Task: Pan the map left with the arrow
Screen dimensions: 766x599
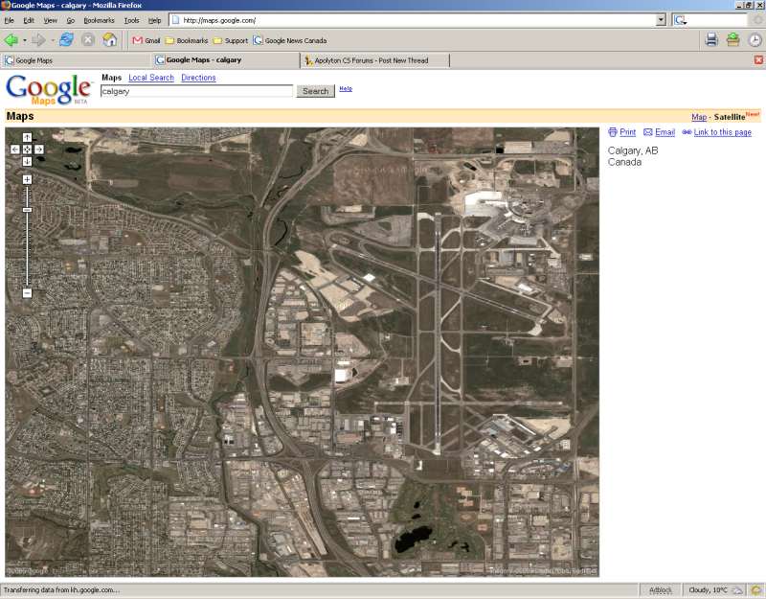Action: pos(15,150)
